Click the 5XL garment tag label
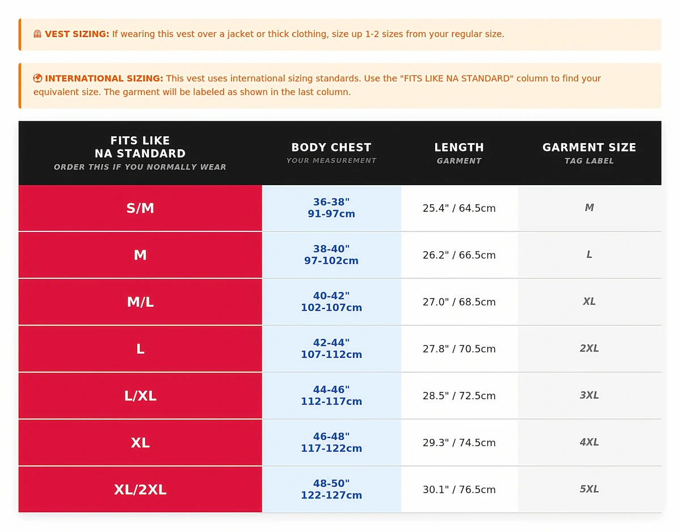The width and height of the screenshot is (680, 532). pyautogui.click(x=589, y=490)
